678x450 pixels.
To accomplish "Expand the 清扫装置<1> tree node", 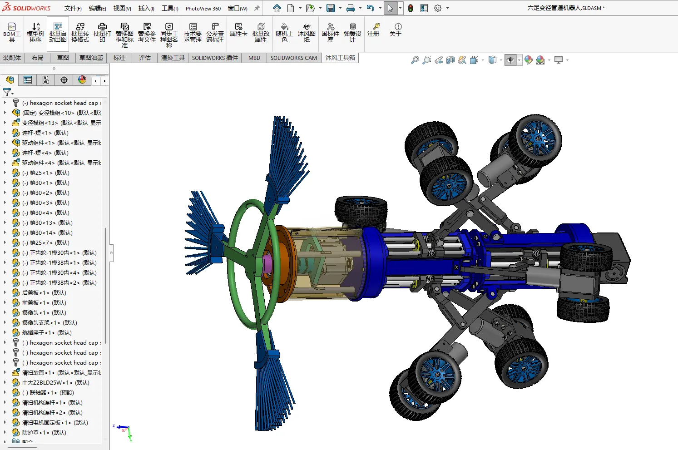I will pyautogui.click(x=5, y=372).
